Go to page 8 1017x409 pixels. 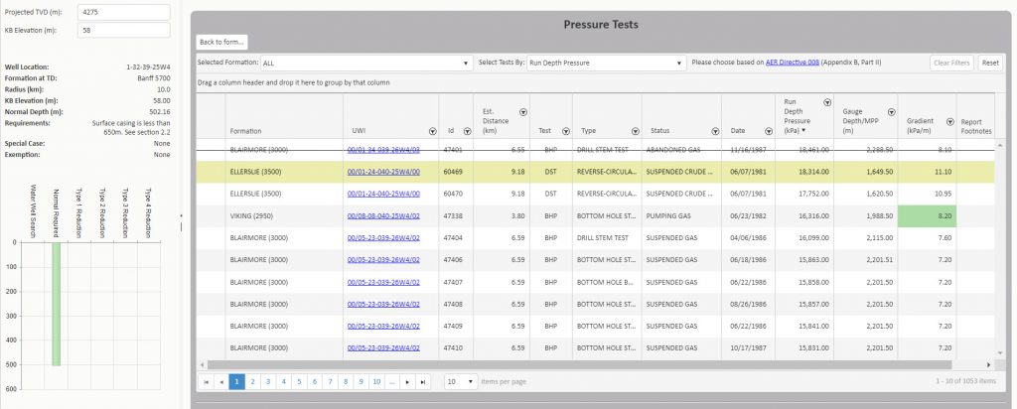click(346, 382)
